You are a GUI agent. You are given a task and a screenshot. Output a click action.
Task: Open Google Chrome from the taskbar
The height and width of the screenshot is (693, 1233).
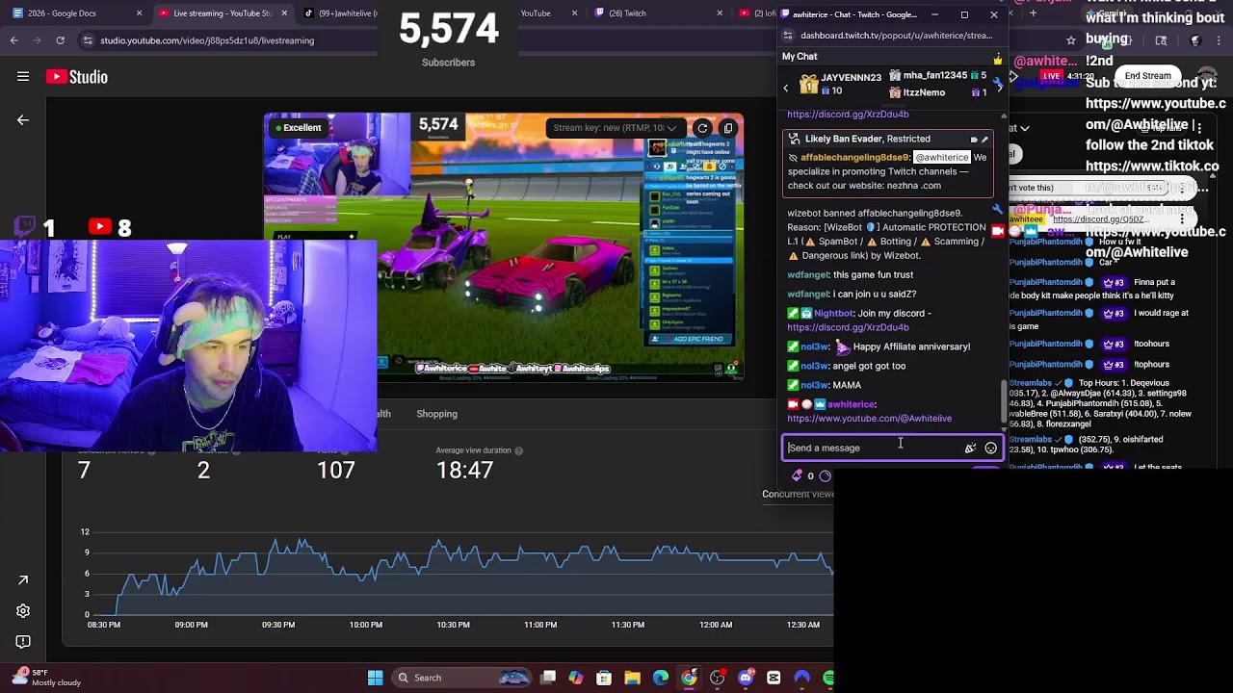pos(689,678)
